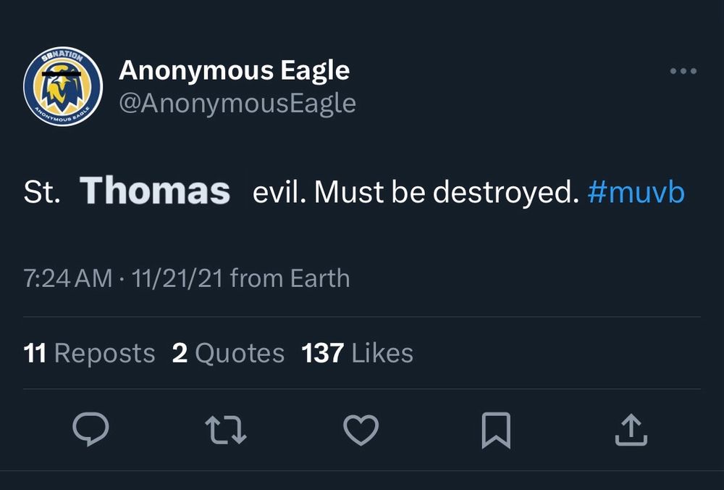Bookmark this post

tap(496, 430)
